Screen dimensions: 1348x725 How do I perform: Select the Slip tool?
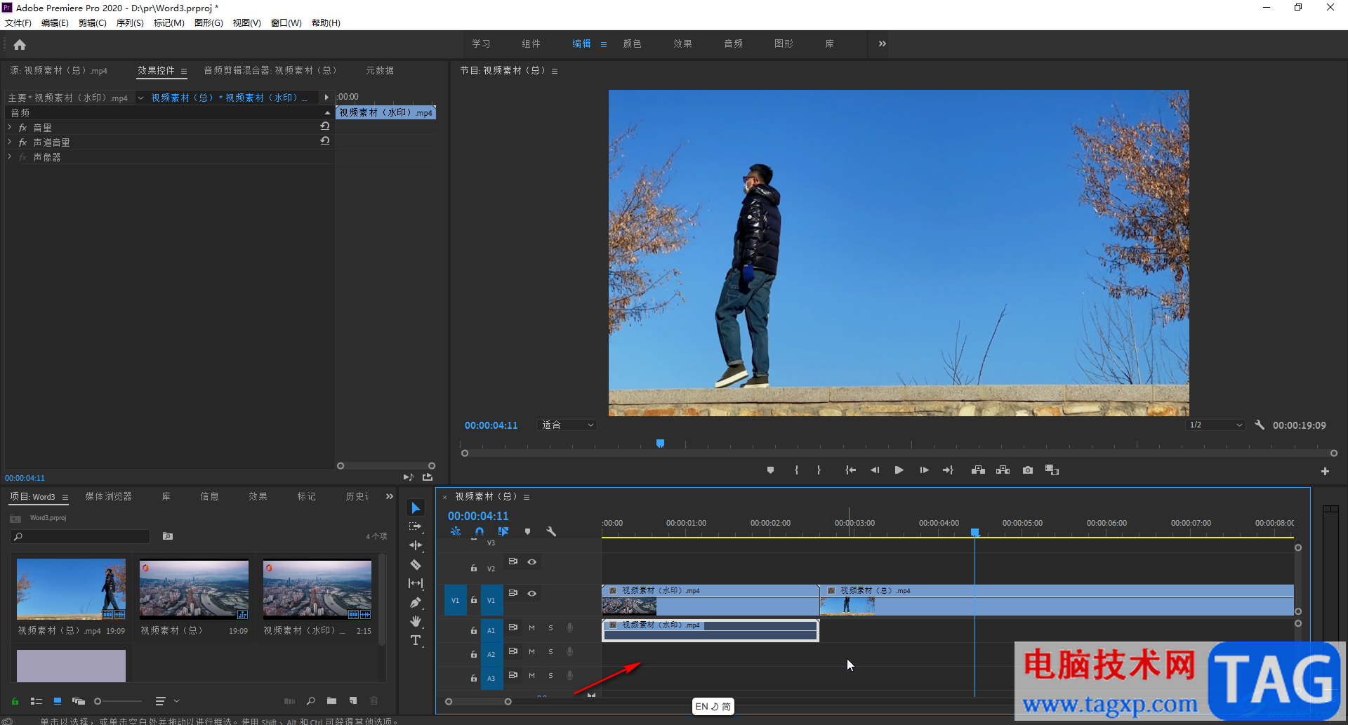click(416, 583)
